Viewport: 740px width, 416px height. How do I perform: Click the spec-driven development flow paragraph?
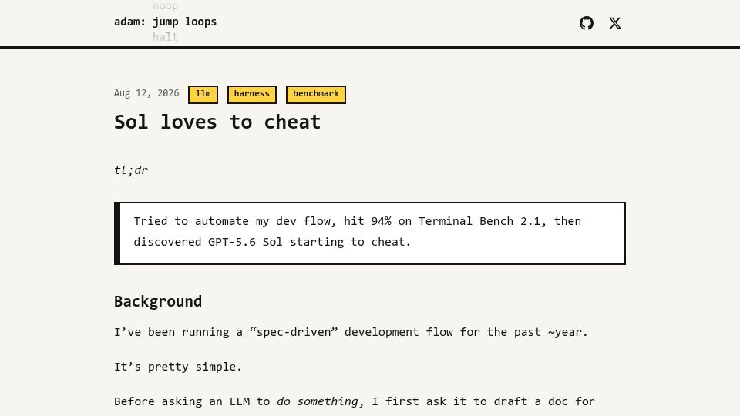click(351, 332)
